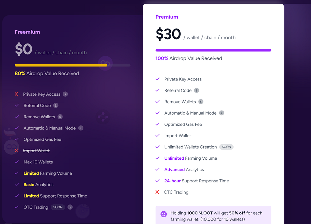Viewport: 311px width, 224px height.
Task: Click info icon beside Freemium Private Key Access
Action: click(x=65, y=94)
